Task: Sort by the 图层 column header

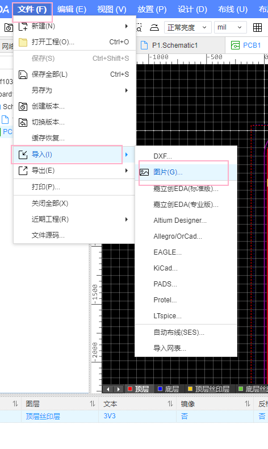Action: [60, 404]
